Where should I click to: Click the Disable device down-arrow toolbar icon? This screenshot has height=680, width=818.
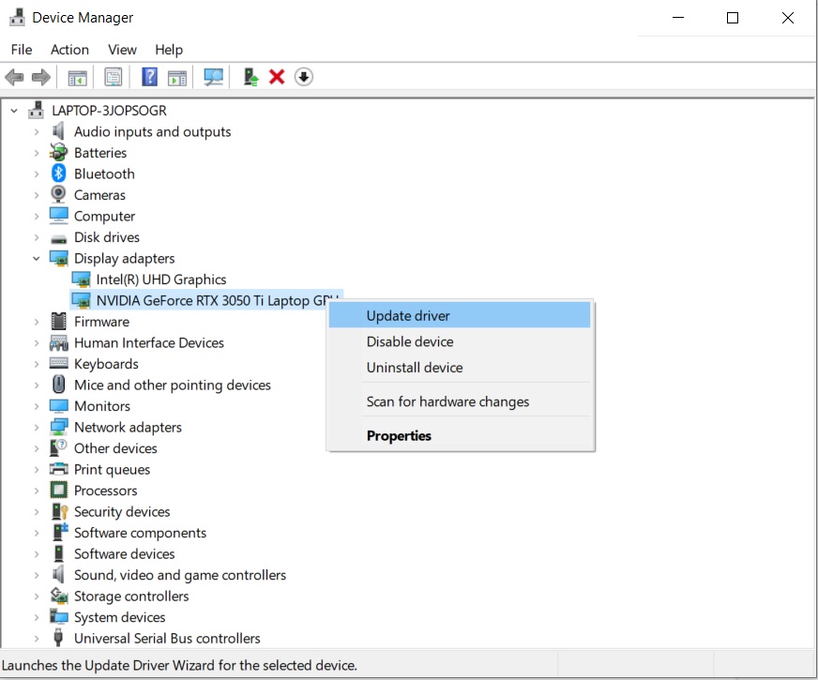point(304,77)
